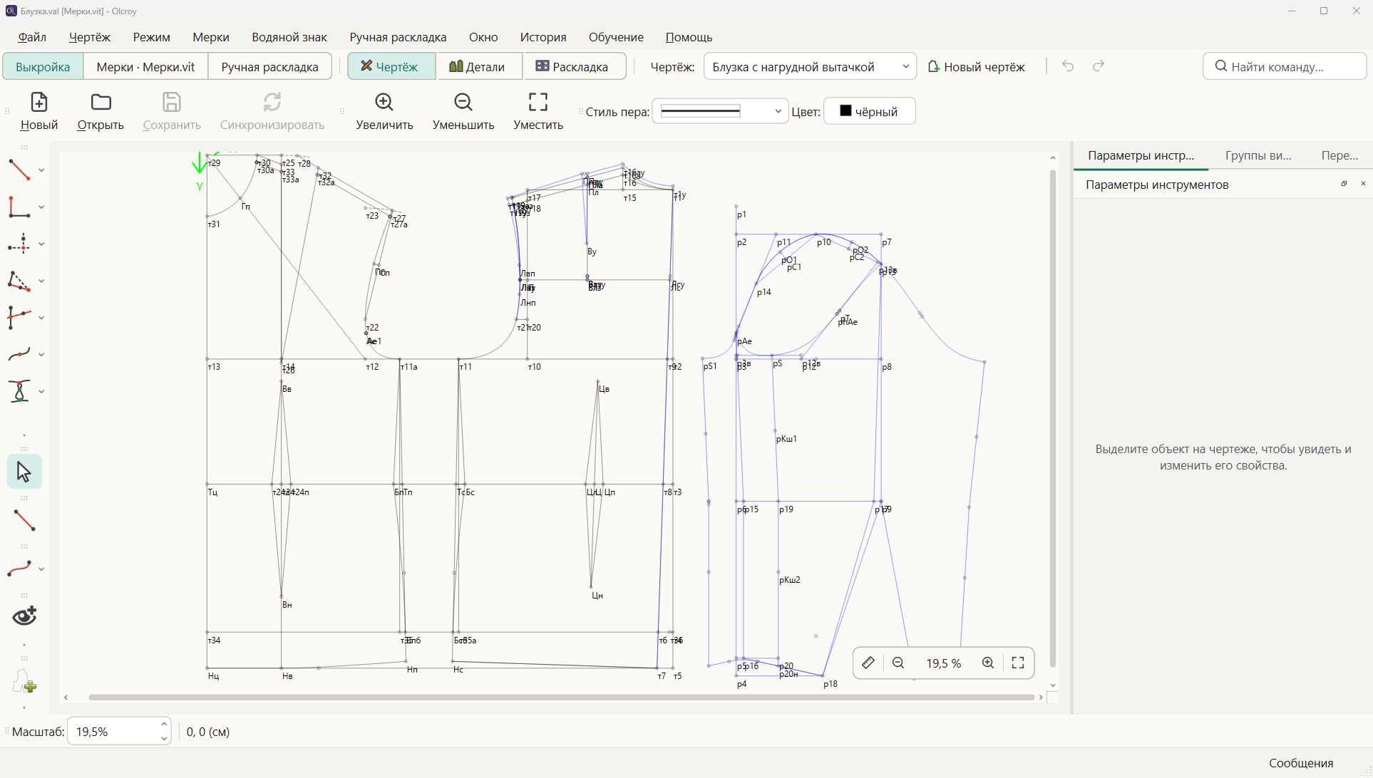Select the dart/mannequin tool icon
Screen dimensions: 1373x778
coord(19,391)
